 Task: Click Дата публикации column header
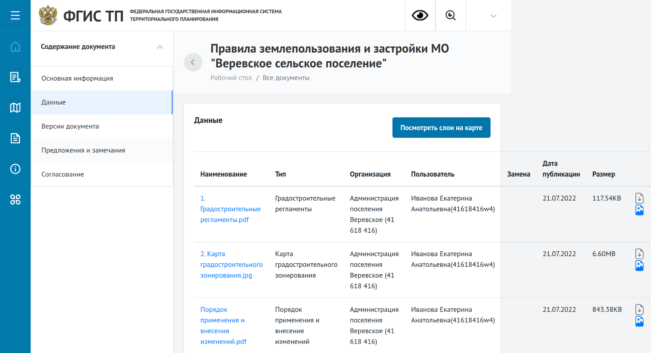[x=561, y=169]
